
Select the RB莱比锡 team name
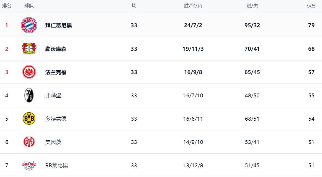[56, 166]
